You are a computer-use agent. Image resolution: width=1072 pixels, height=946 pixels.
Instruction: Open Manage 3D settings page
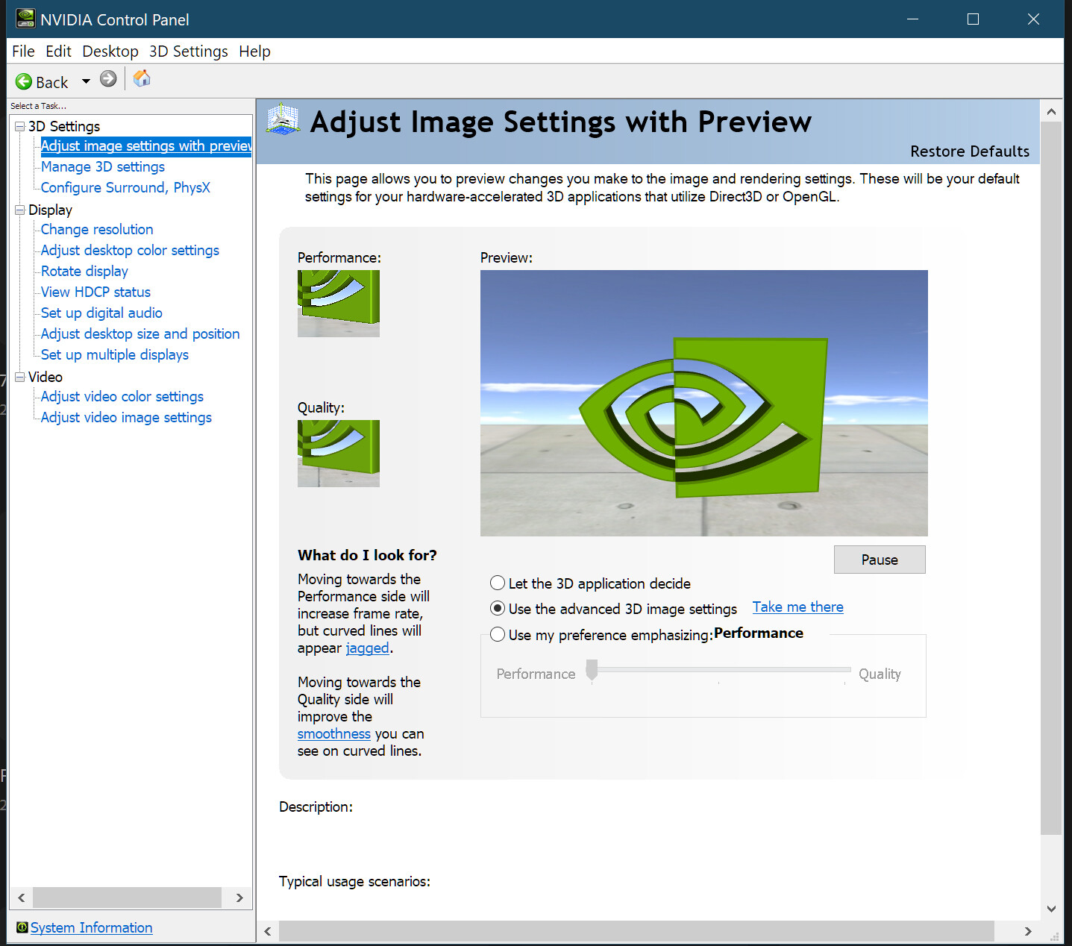pos(103,167)
